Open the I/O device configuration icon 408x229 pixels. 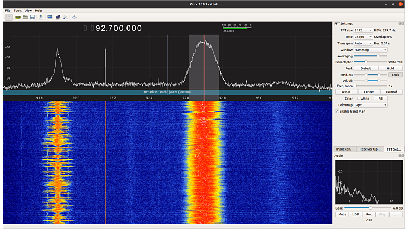point(17,17)
